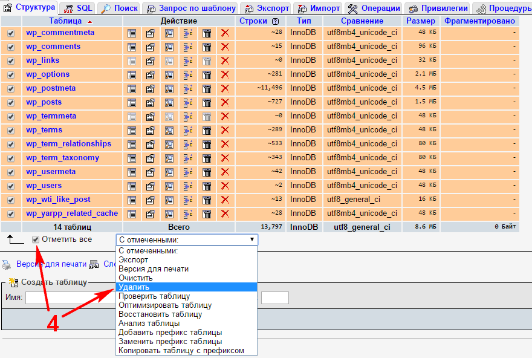The image size is (532, 358).
Task: Click red Drop X for wp_yarpp_related_cache row
Action: coord(225,214)
